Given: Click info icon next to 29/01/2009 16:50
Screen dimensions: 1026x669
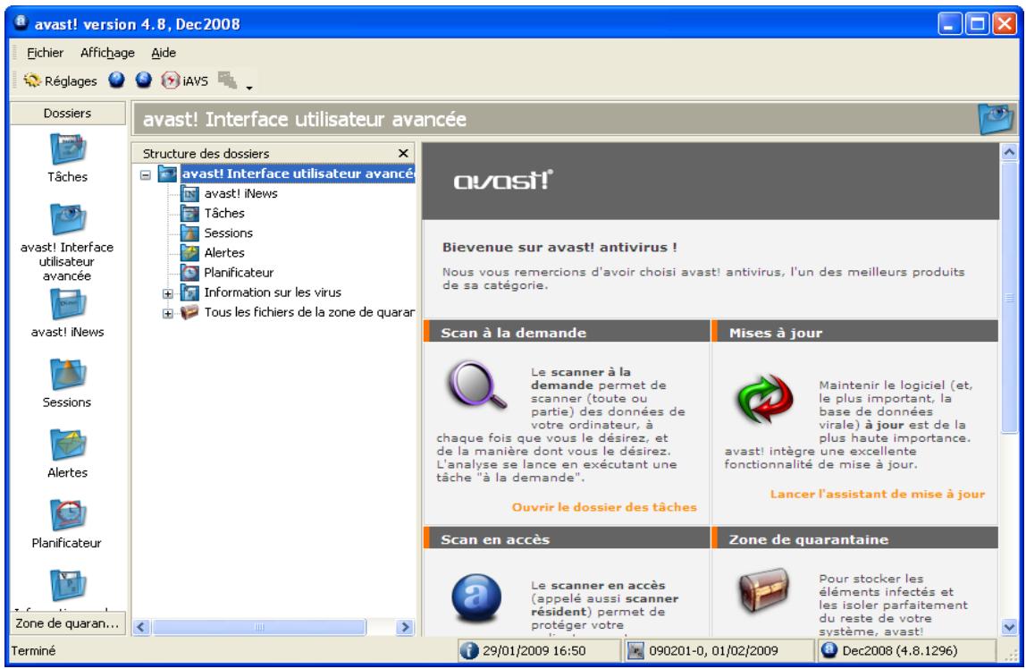Looking at the screenshot, I should 468,651.
